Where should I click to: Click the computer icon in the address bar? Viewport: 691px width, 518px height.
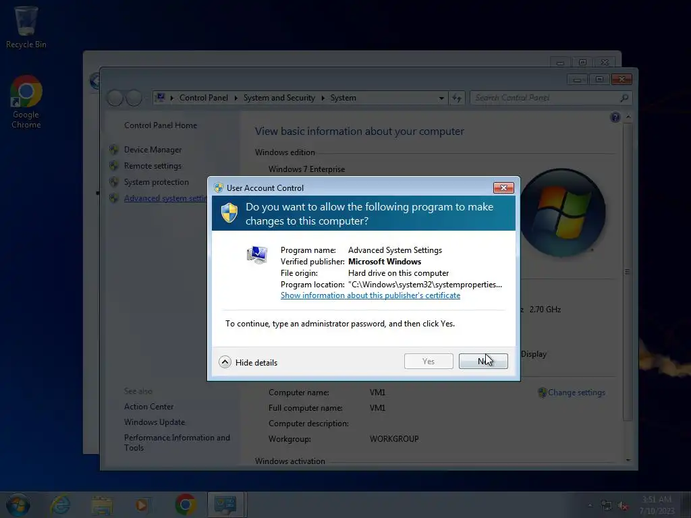pos(161,97)
